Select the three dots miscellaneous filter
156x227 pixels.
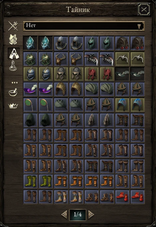pyautogui.click(x=15, y=83)
